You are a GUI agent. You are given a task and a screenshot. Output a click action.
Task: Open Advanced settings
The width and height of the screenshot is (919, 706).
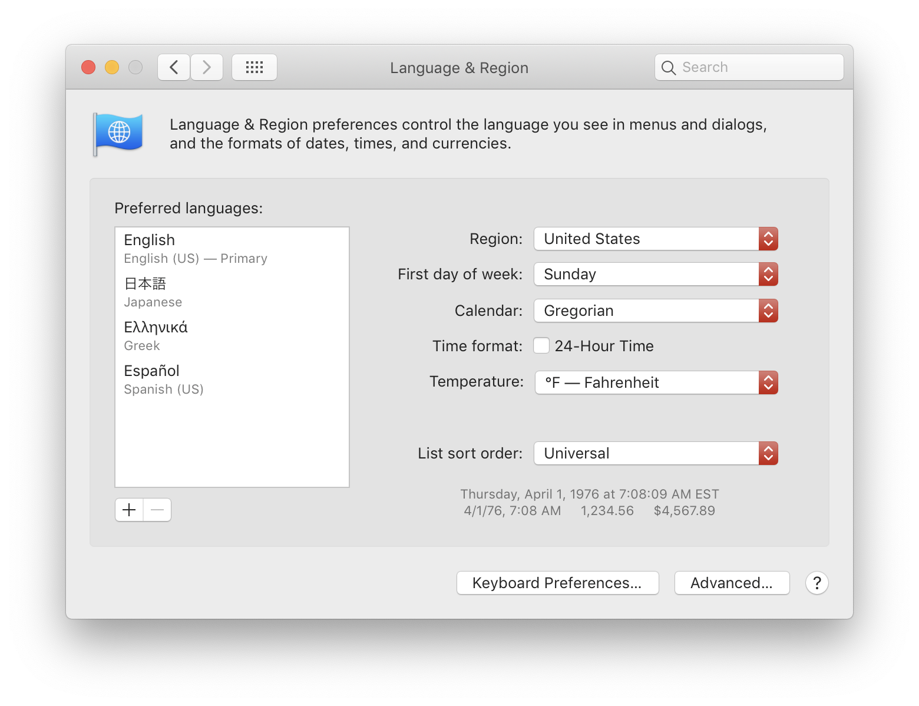click(x=732, y=583)
